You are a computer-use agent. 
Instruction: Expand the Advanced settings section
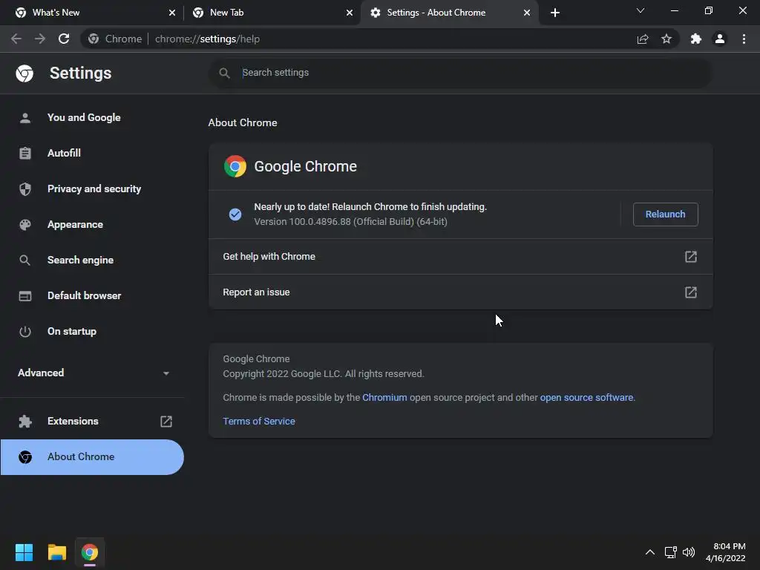click(x=94, y=373)
